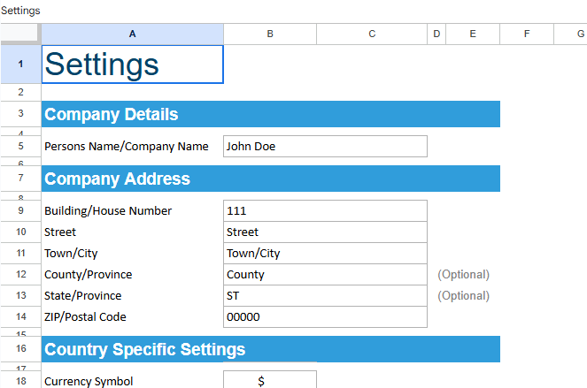Image resolution: width=587 pixels, height=388 pixels.
Task: Click the ZIP/Postal Code value 00000
Action: (325, 317)
